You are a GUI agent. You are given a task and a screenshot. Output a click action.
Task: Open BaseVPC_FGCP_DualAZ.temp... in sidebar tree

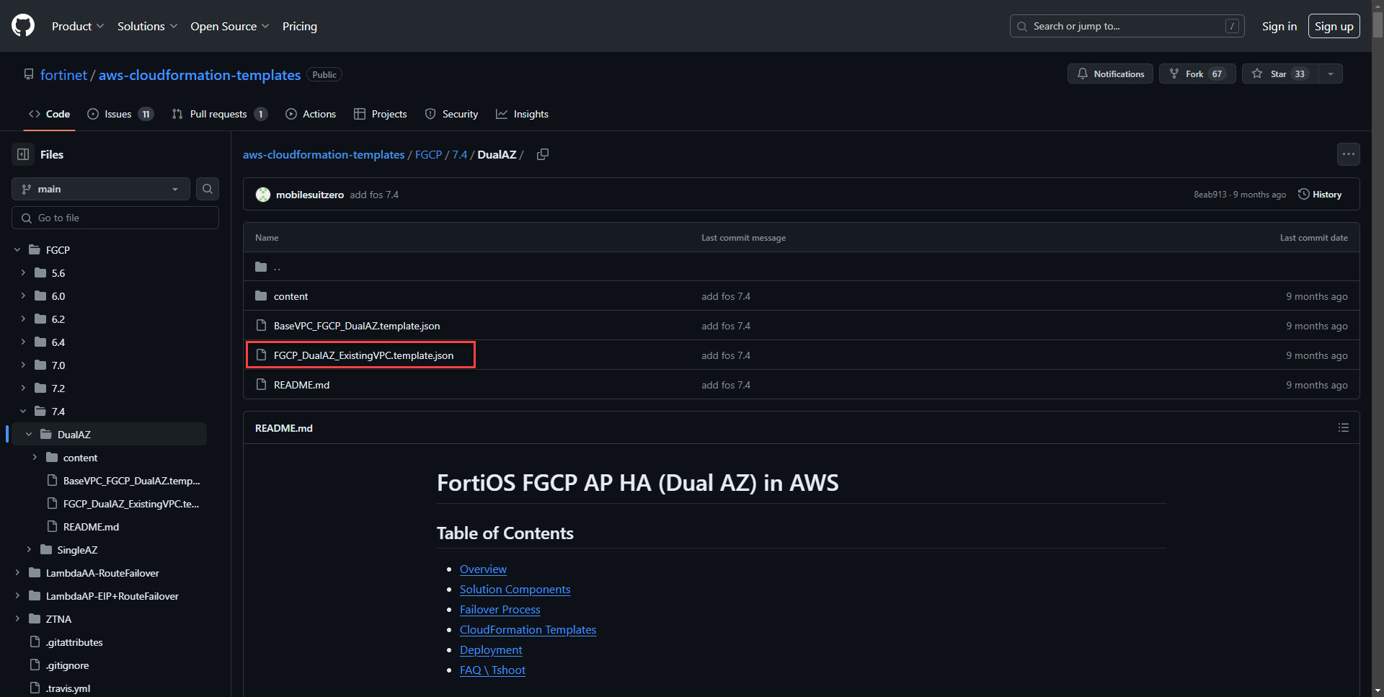pos(131,481)
